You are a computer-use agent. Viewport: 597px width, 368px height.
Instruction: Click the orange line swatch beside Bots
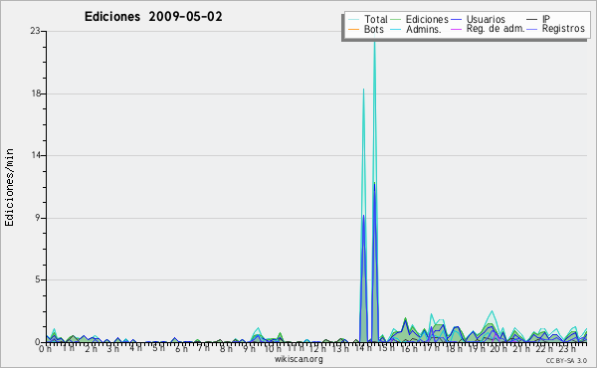click(x=353, y=29)
